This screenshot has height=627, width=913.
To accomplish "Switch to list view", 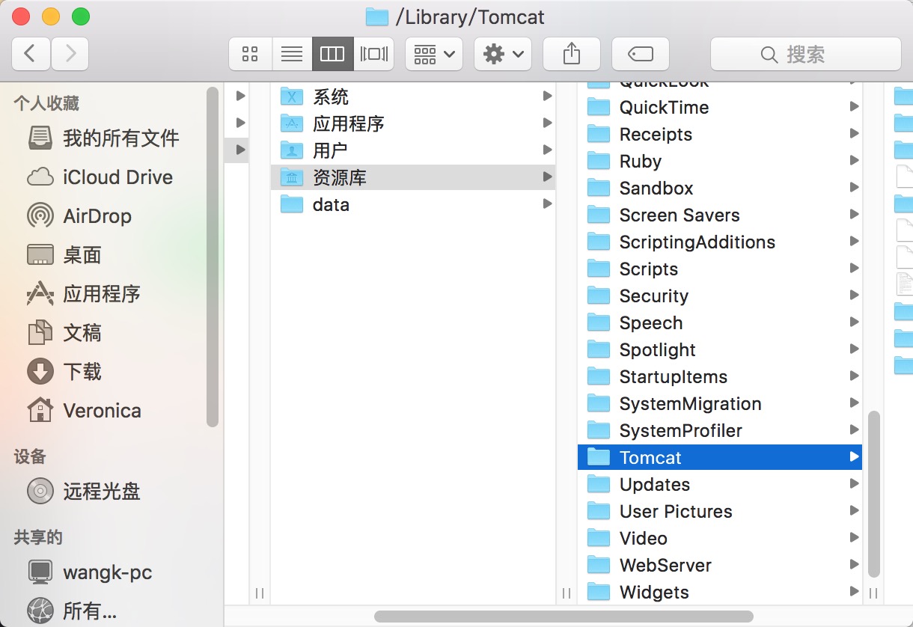I will (x=291, y=54).
